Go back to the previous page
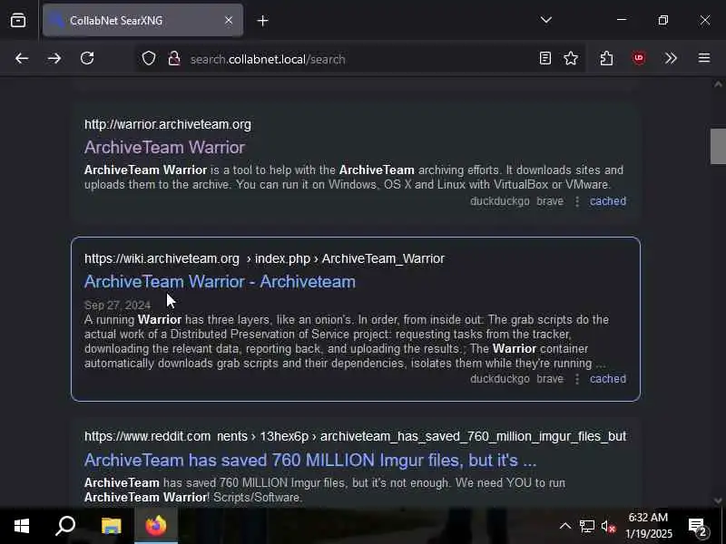The height and width of the screenshot is (544, 726). point(22,58)
